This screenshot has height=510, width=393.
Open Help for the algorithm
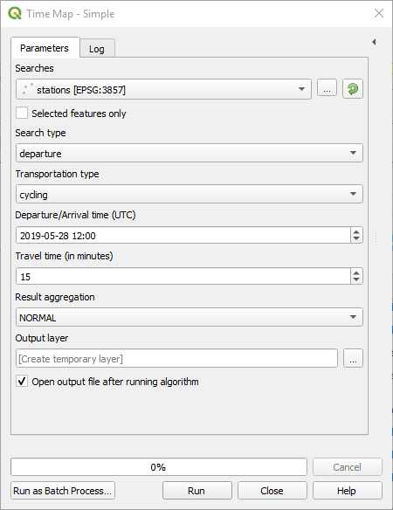[x=347, y=491]
